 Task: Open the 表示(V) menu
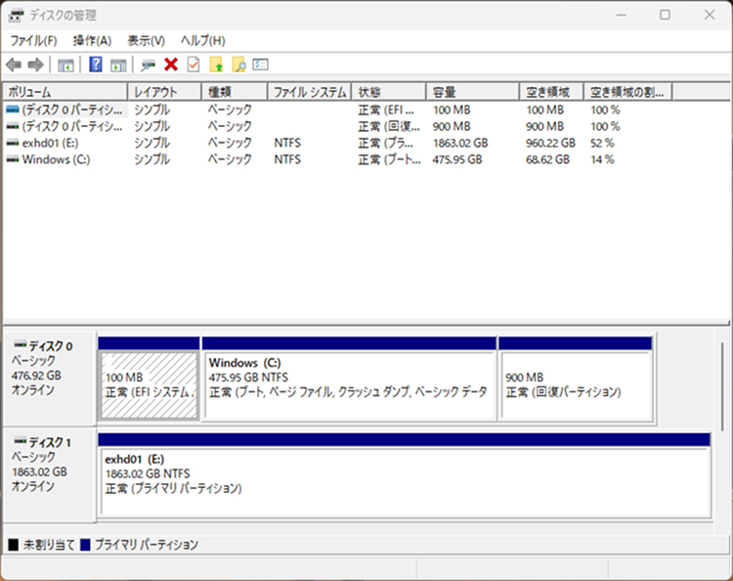[146, 40]
